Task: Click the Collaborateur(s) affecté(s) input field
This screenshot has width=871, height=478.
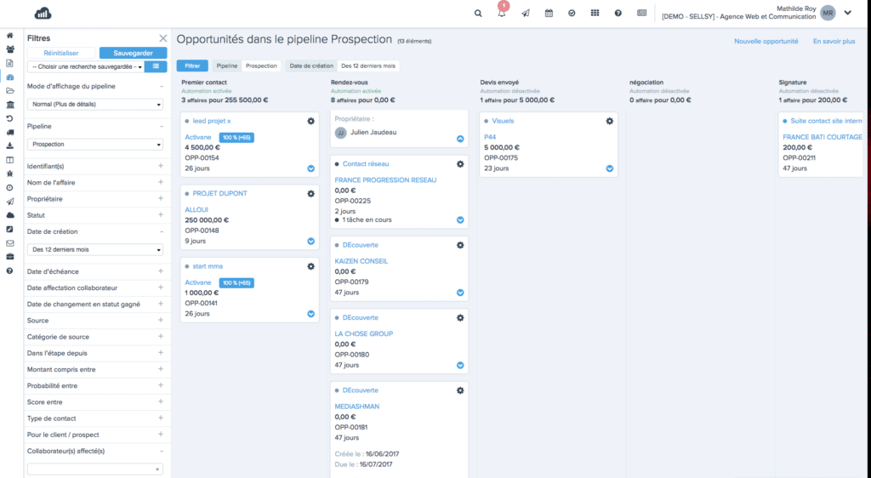Action: click(94, 469)
